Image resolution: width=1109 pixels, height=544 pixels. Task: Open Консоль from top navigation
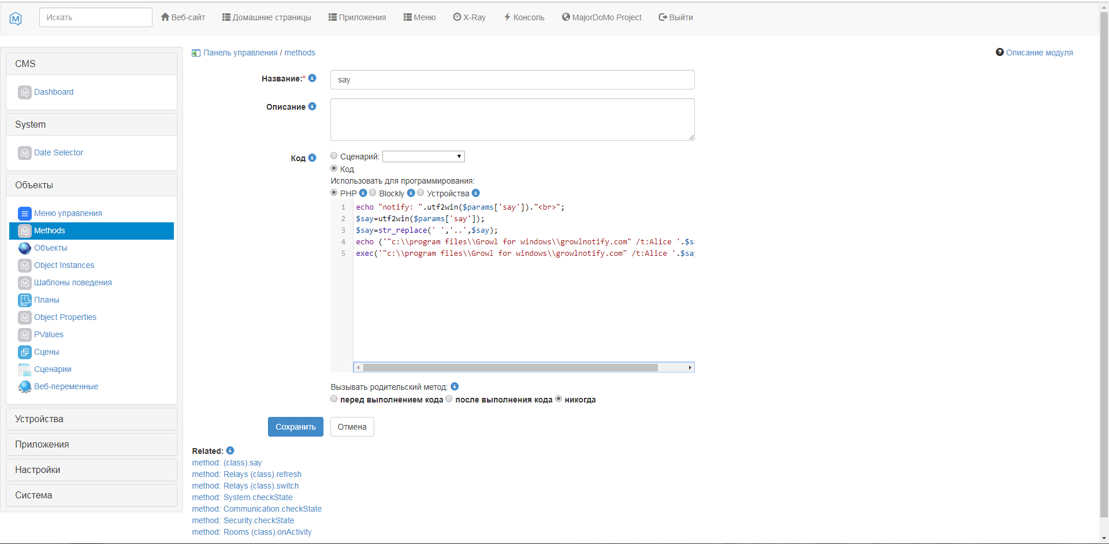coord(524,17)
